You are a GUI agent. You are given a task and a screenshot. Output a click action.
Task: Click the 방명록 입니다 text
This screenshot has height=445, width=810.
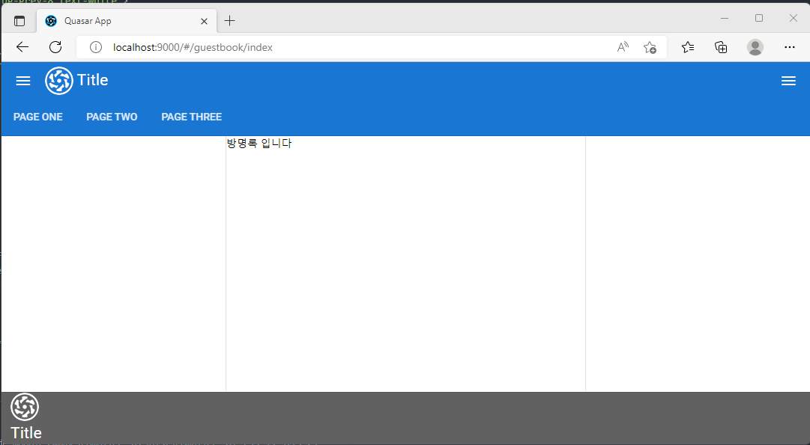pos(259,144)
